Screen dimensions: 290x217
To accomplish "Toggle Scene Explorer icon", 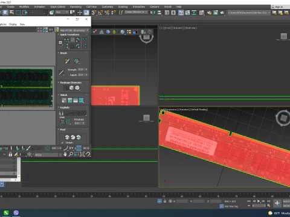I will (167, 13).
